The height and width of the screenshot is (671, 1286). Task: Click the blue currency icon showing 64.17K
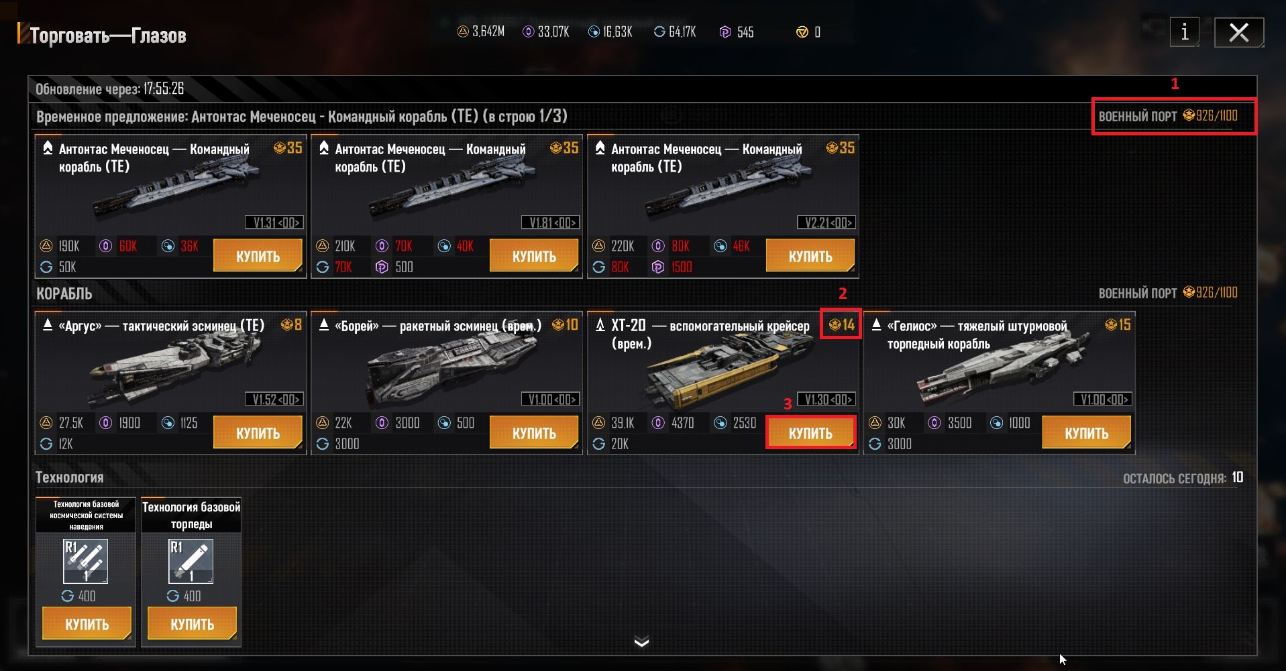coord(659,32)
